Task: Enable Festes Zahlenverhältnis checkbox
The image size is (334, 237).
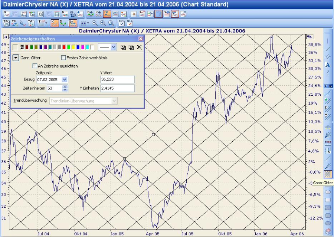Action: coord(63,58)
